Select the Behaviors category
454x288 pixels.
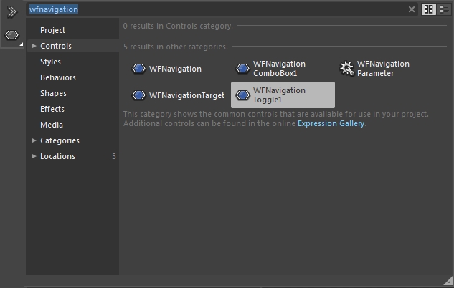click(x=58, y=77)
